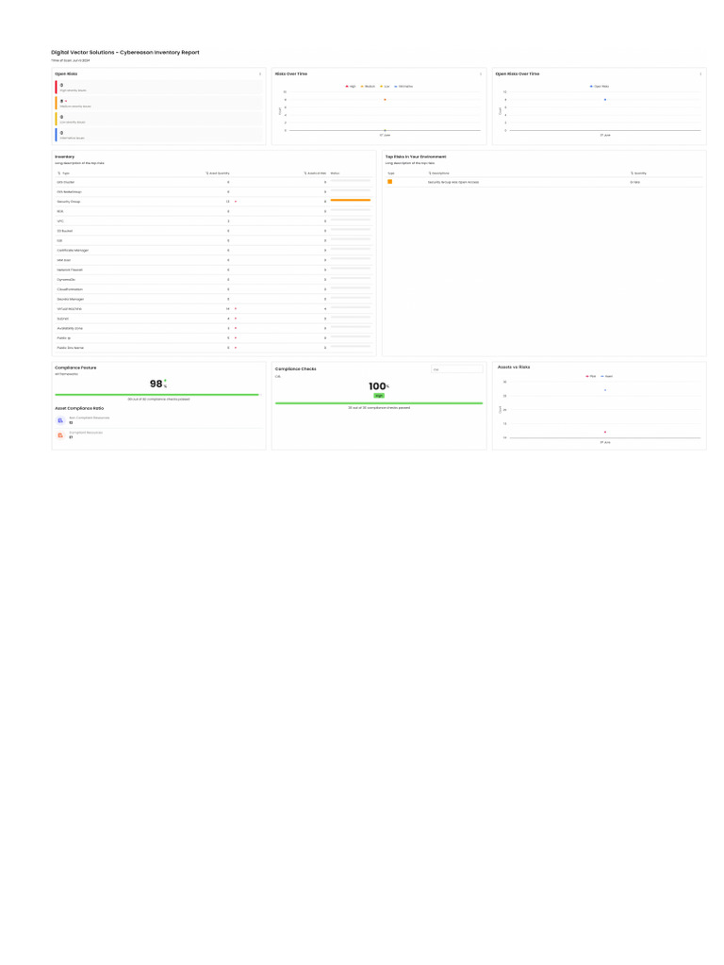Image resolution: width=724 pixels, height=965 pixels.
Task: Open the Open Risks Over Time kebab menu
Action: point(700,74)
